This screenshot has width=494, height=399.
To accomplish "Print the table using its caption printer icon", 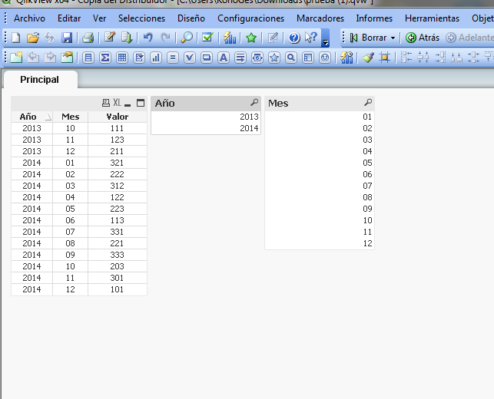I will (106, 103).
